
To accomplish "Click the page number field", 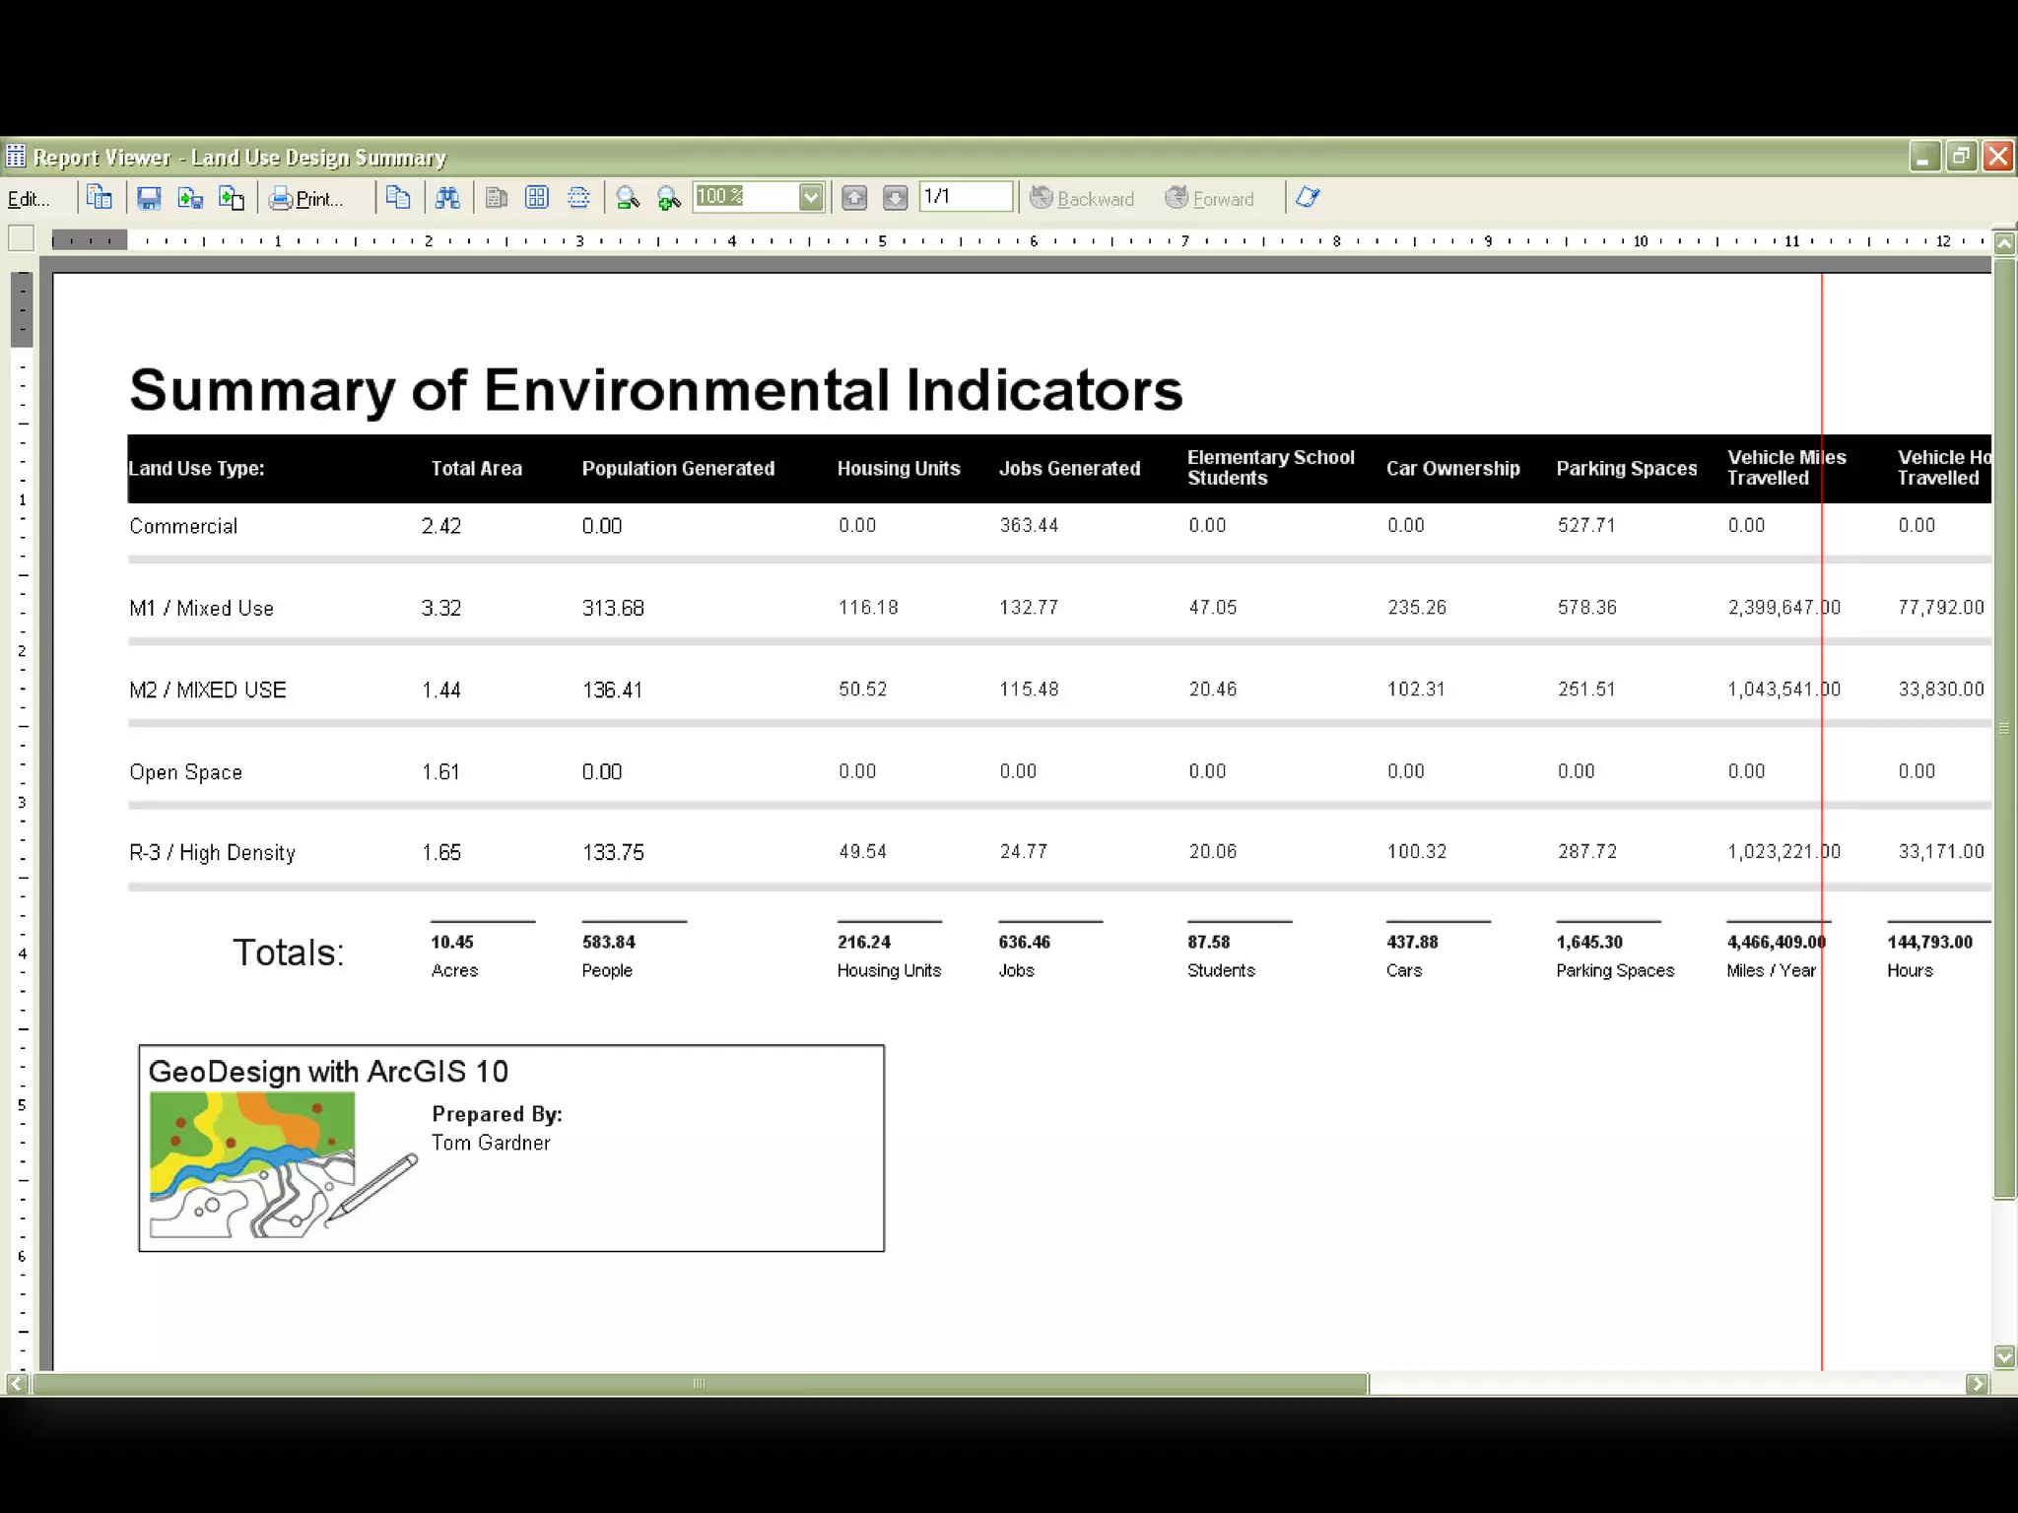I will (965, 197).
